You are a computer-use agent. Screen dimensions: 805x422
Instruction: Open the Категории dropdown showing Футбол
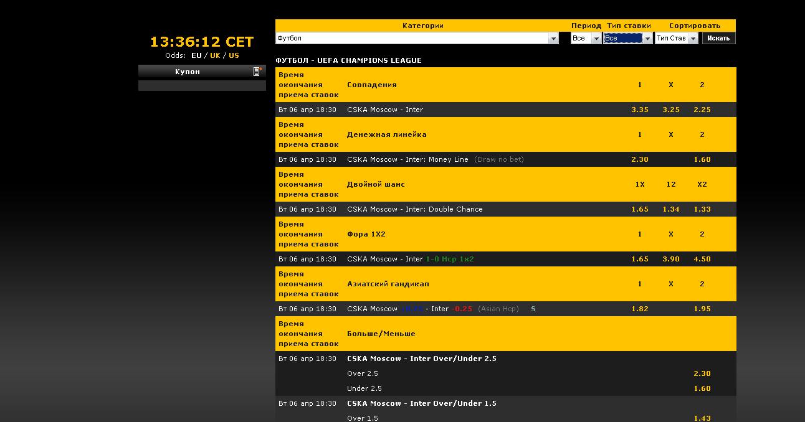[417, 38]
